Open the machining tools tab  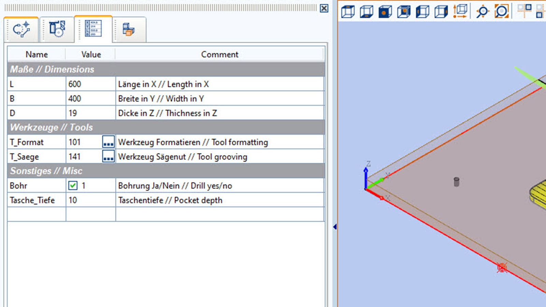(57, 29)
